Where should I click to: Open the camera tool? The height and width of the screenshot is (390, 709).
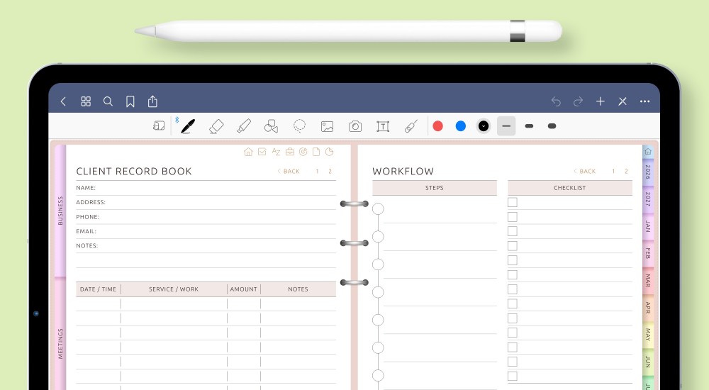point(355,126)
